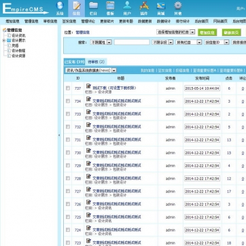This screenshot has height=246, width=246.
Task: Click the edit icon in row 729
Action: [x=88, y=164]
